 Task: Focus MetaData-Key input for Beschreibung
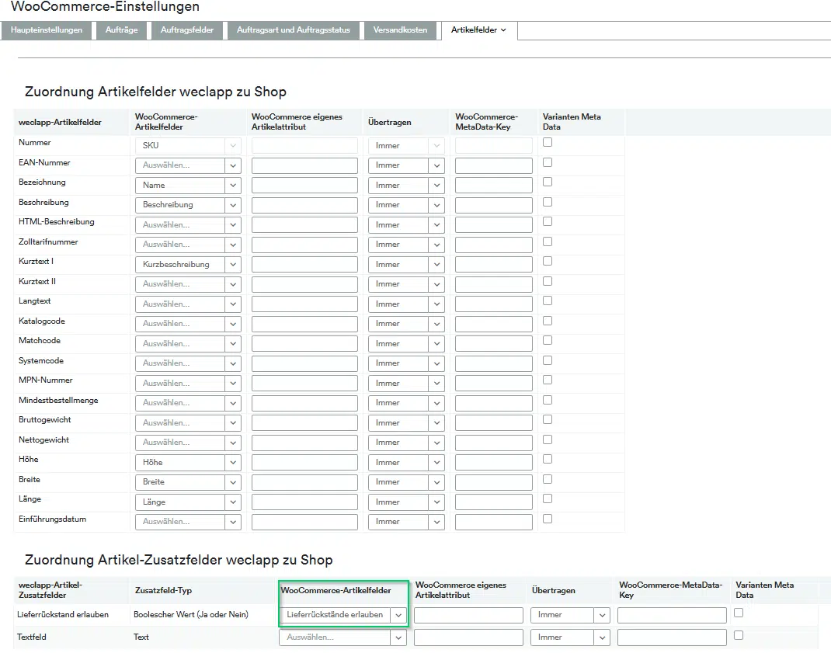pos(494,205)
